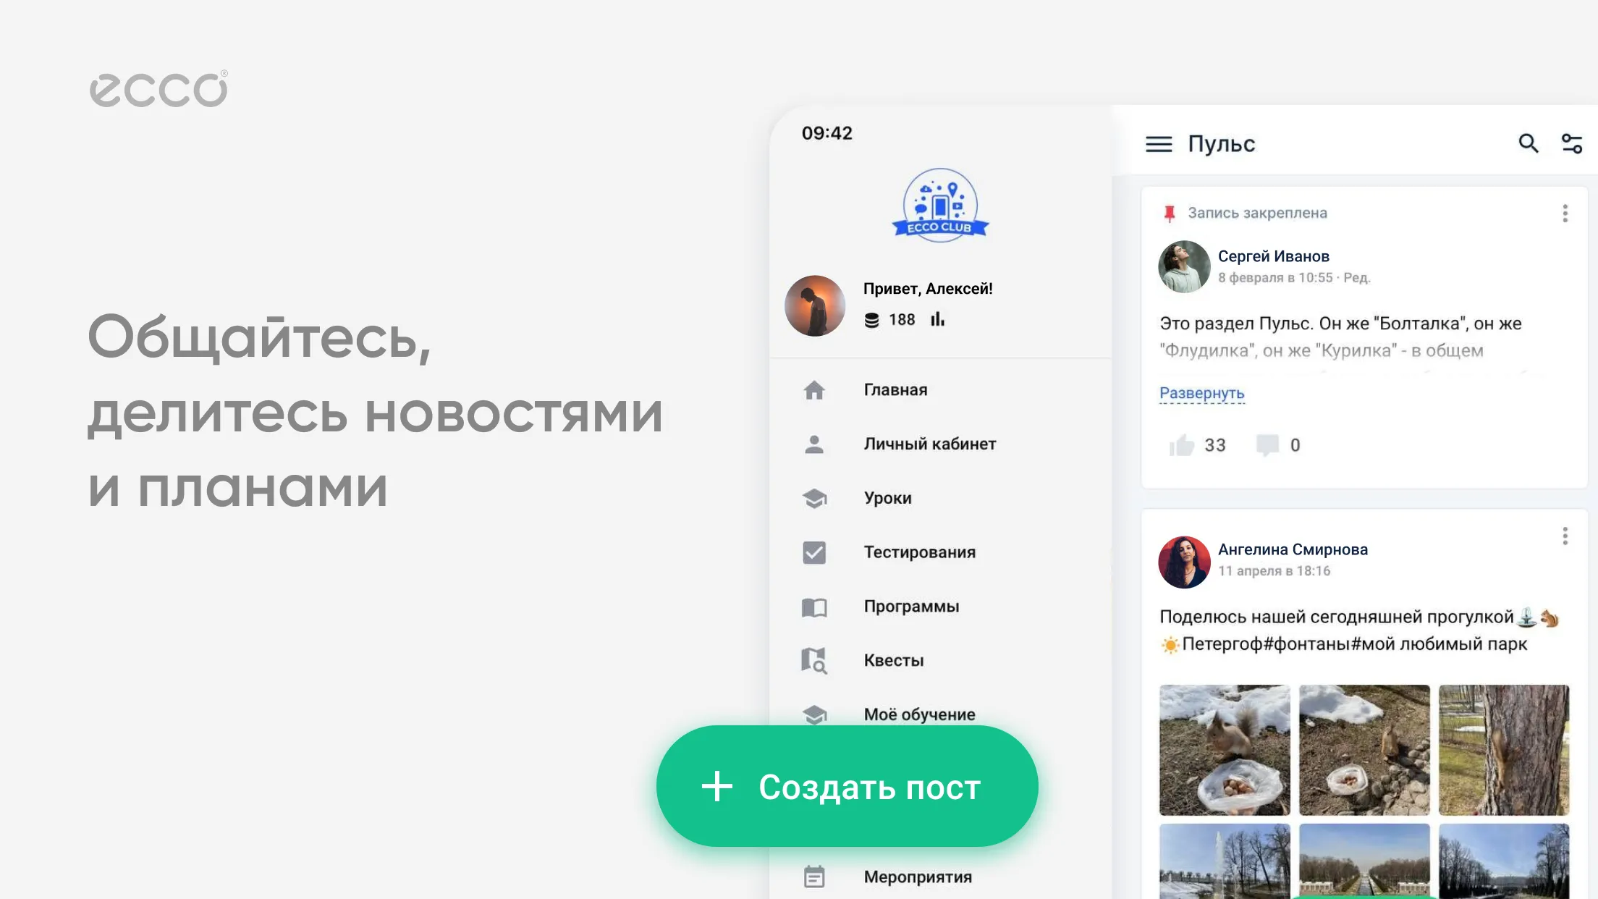Open Ангелина Смирнова profile name
1598x899 pixels.
point(1293,549)
